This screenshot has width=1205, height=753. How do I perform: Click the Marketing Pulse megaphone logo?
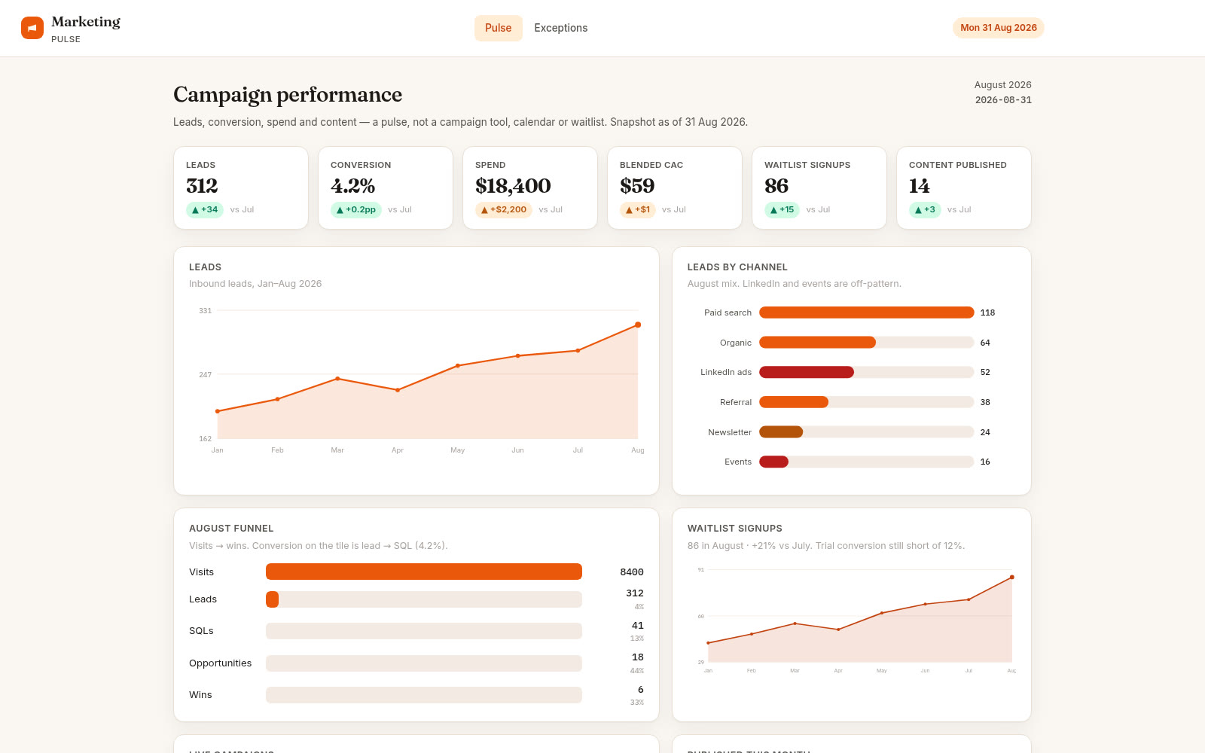pos(32,28)
